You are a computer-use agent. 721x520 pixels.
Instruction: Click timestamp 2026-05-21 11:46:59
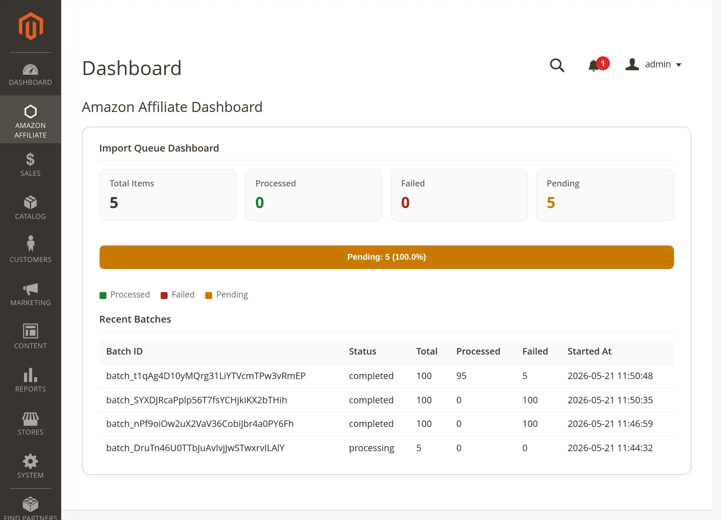click(610, 424)
